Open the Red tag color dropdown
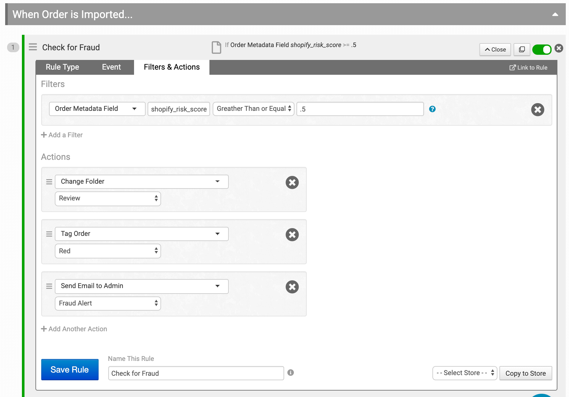The height and width of the screenshot is (397, 569). pos(108,251)
